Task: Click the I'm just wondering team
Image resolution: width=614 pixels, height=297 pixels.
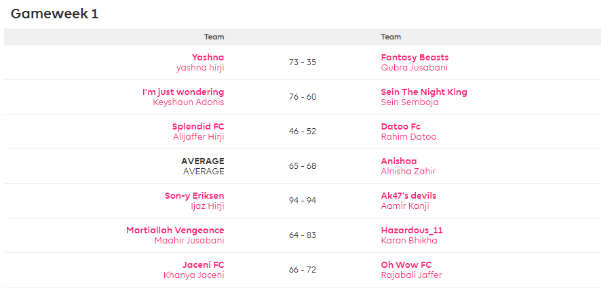Action: pos(183,92)
